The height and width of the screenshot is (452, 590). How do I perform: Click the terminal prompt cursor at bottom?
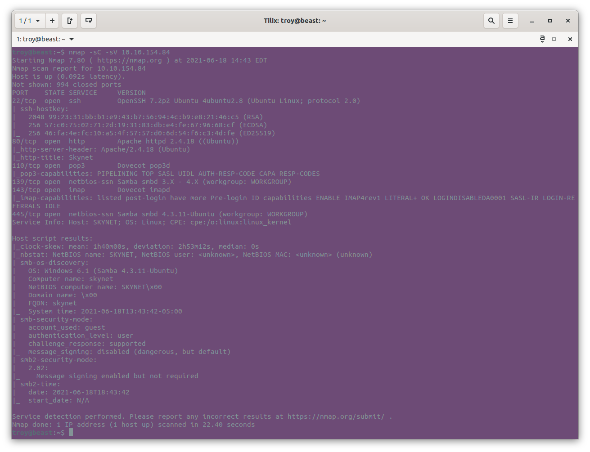tap(71, 433)
